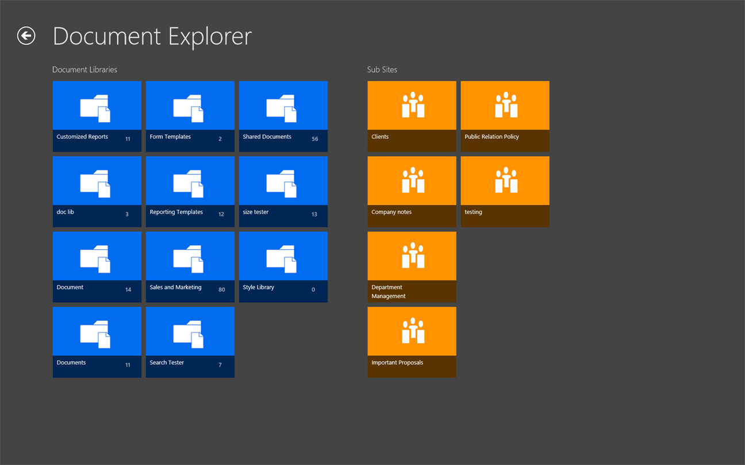Viewport: 745px width, 465px height.
Task: Click the Reporting Templates label
Action: click(176, 212)
